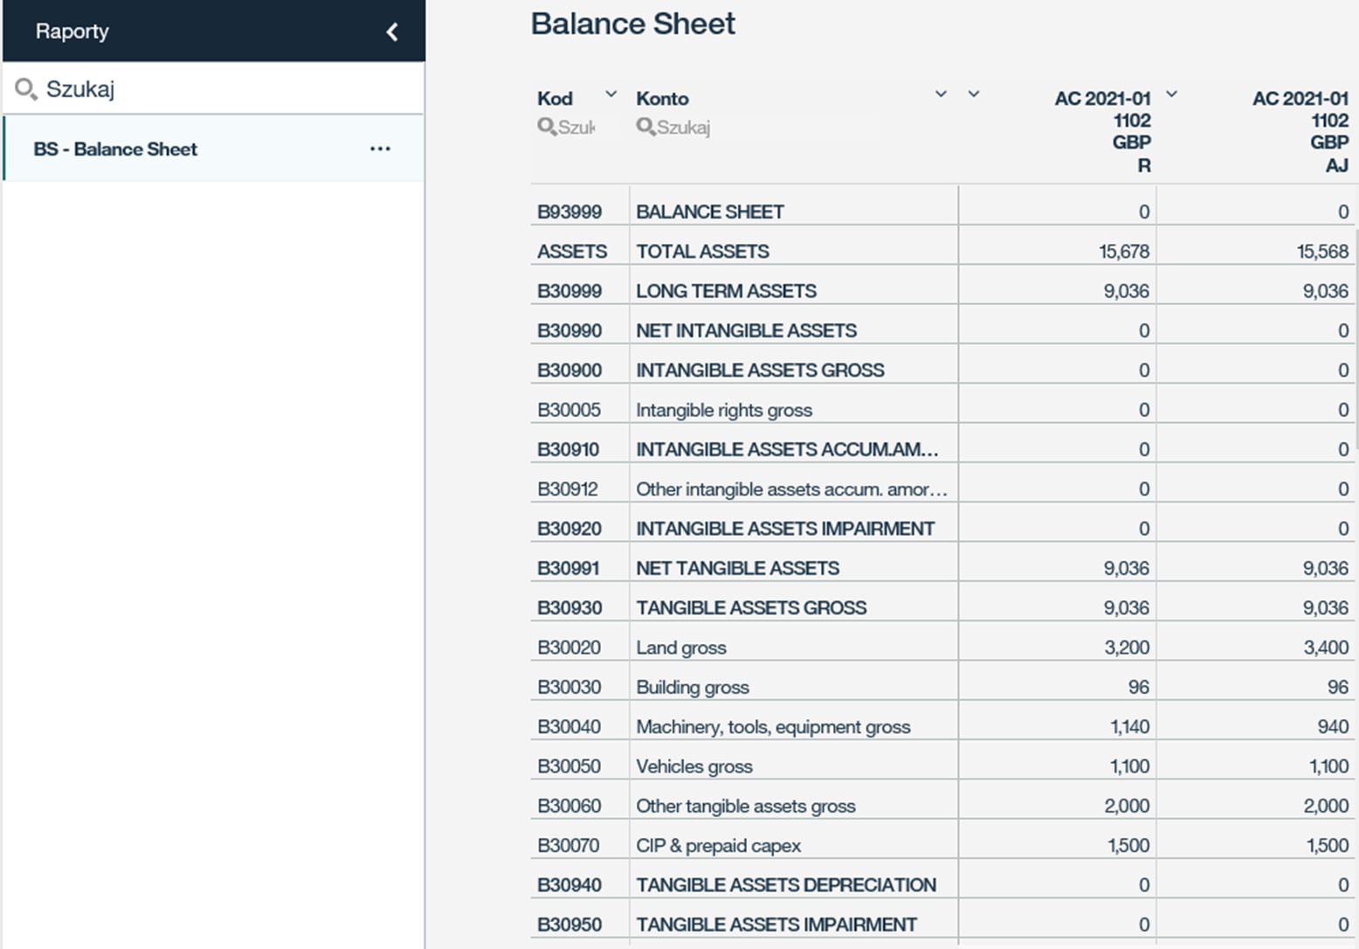Open more options for BS - Balance Sheet

(380, 149)
